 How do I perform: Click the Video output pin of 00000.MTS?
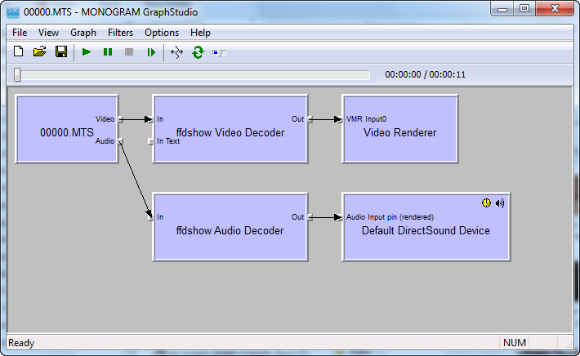[x=121, y=119]
